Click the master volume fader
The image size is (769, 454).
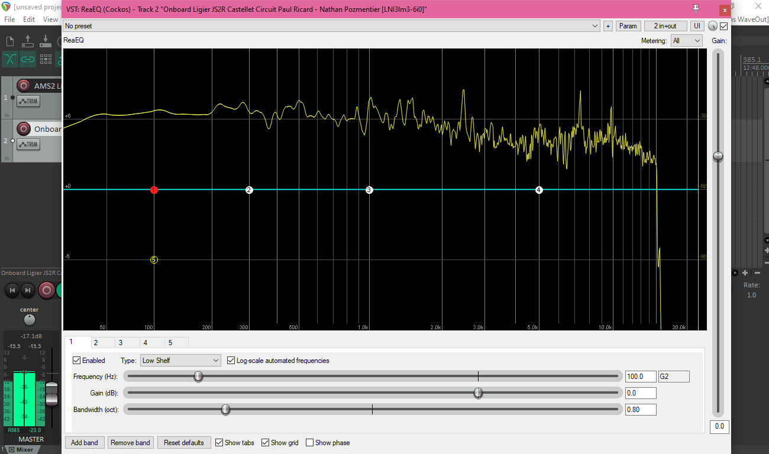(x=52, y=394)
